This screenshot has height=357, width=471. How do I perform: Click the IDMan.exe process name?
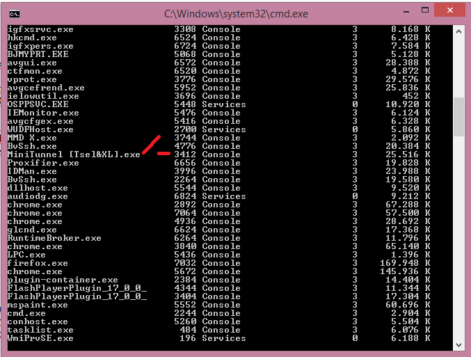pyautogui.click(x=32, y=171)
